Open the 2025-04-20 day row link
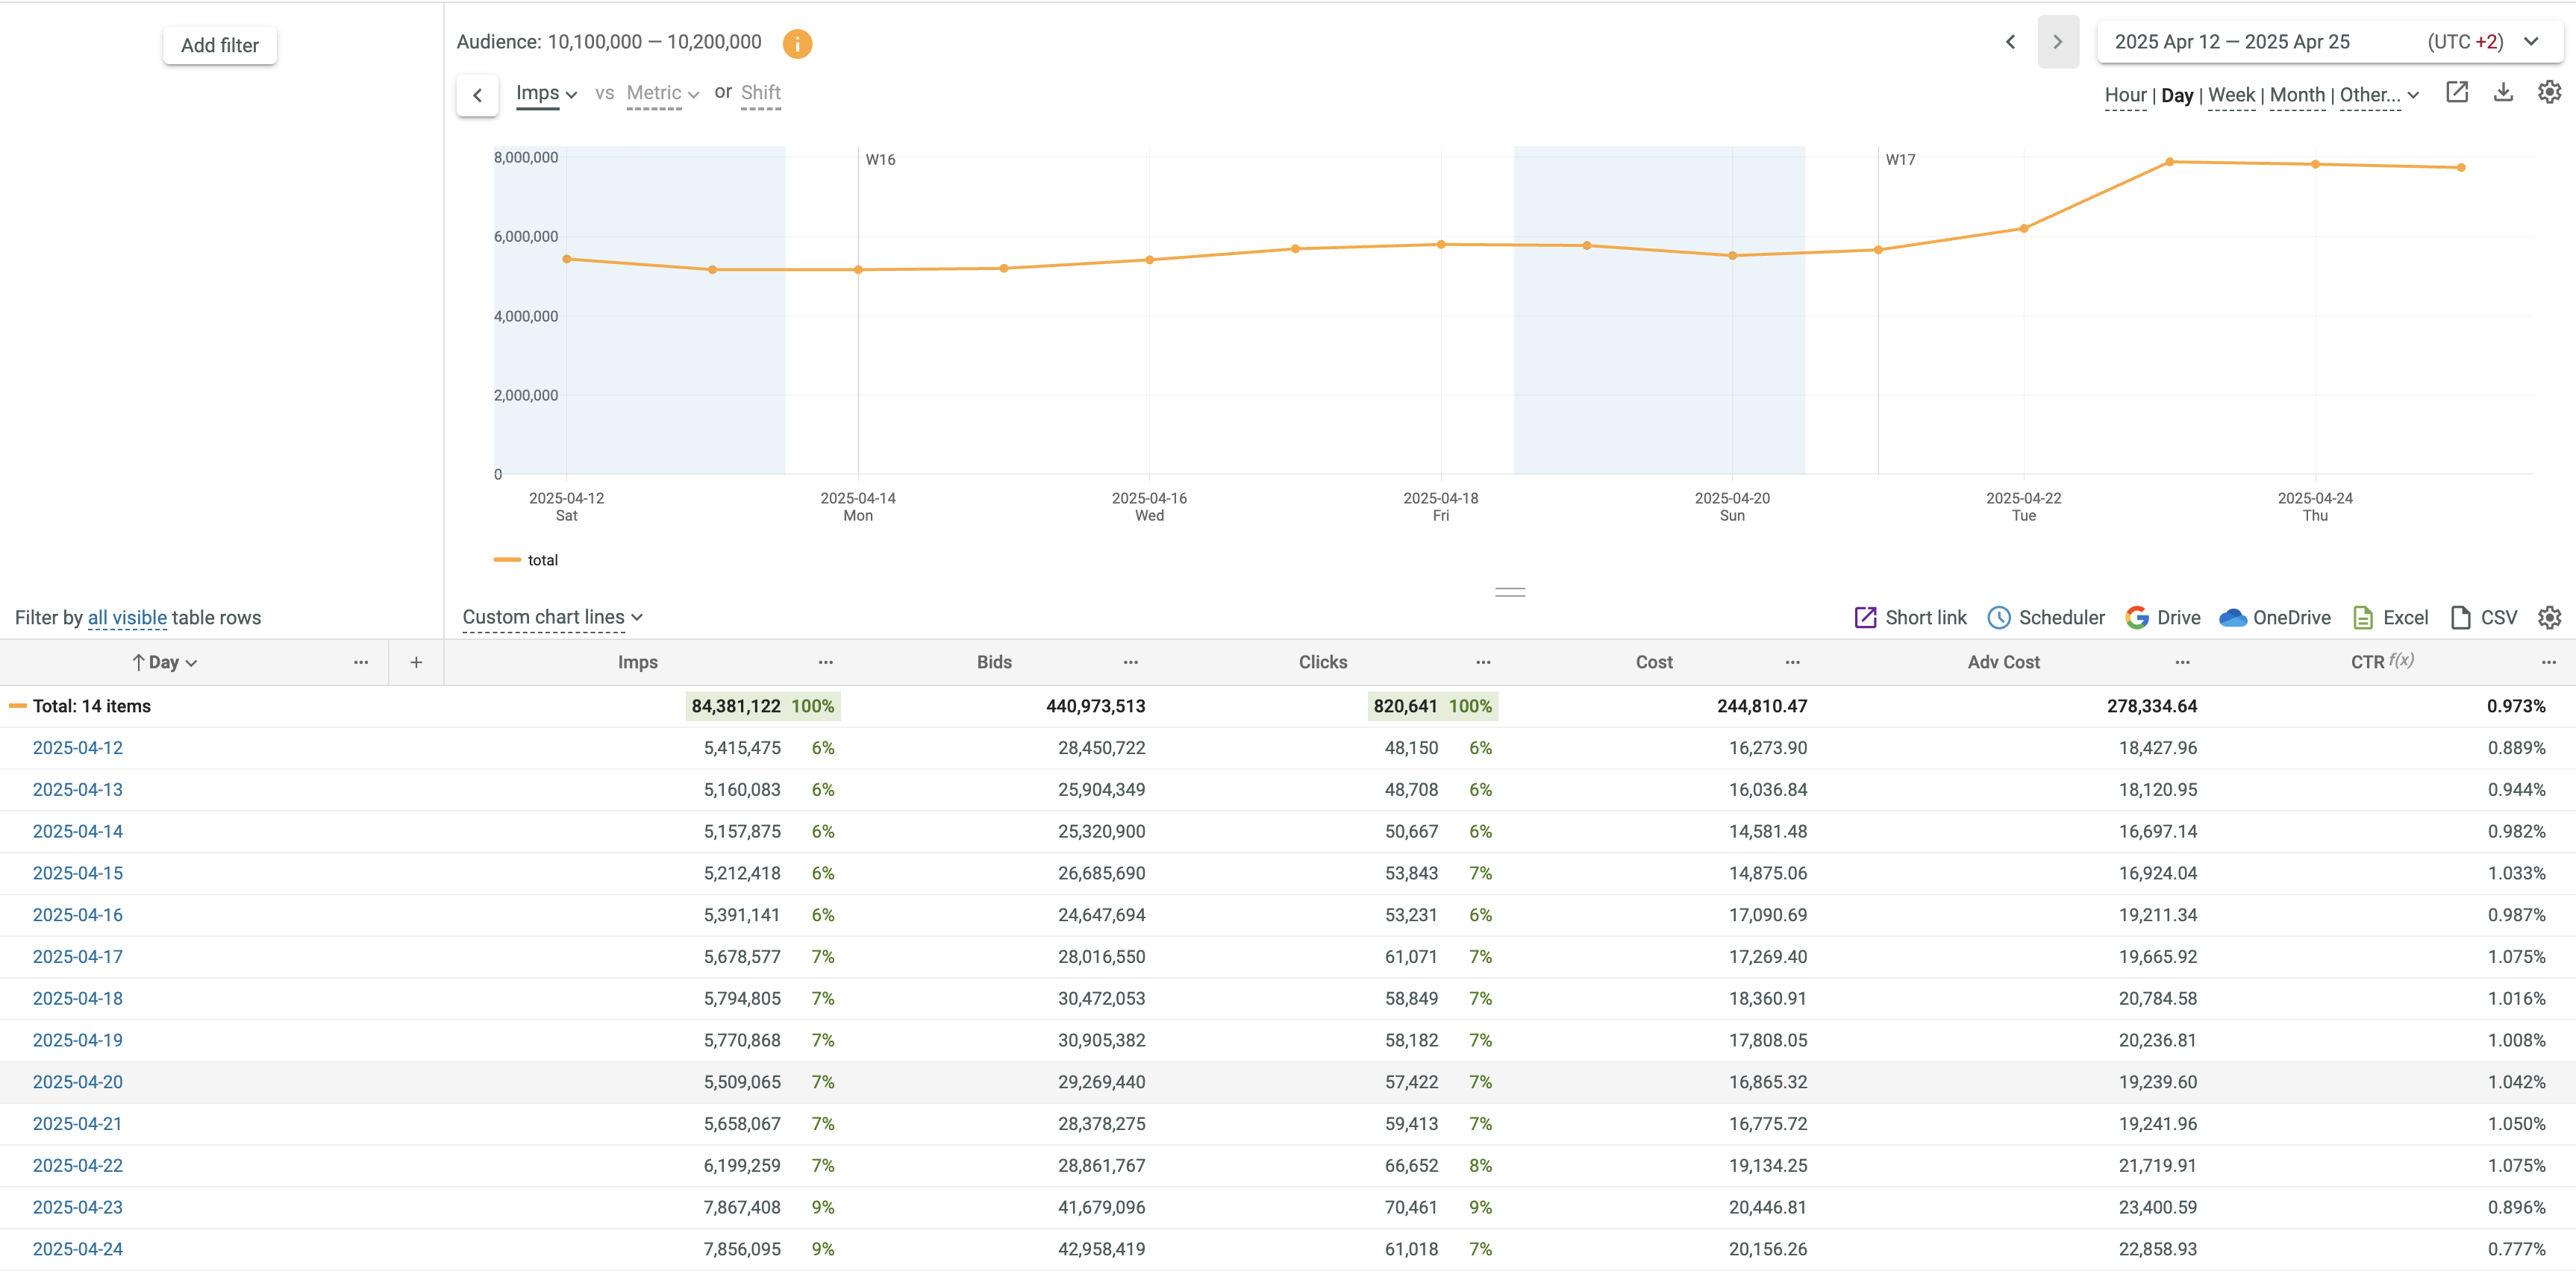This screenshot has width=2576, height=1274. point(78,1082)
